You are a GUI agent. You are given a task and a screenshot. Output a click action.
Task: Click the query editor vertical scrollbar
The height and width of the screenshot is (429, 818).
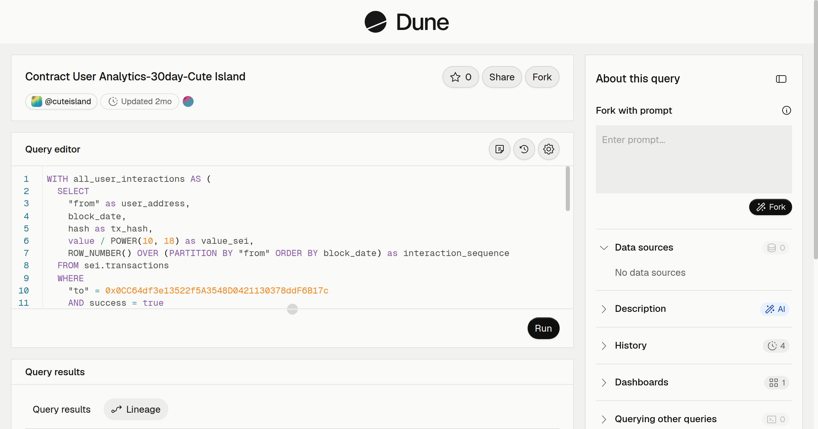coord(567,189)
